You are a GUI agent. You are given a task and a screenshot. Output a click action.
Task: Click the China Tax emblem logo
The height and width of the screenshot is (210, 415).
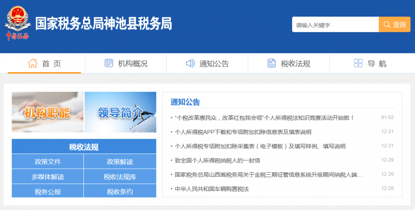point(17,23)
